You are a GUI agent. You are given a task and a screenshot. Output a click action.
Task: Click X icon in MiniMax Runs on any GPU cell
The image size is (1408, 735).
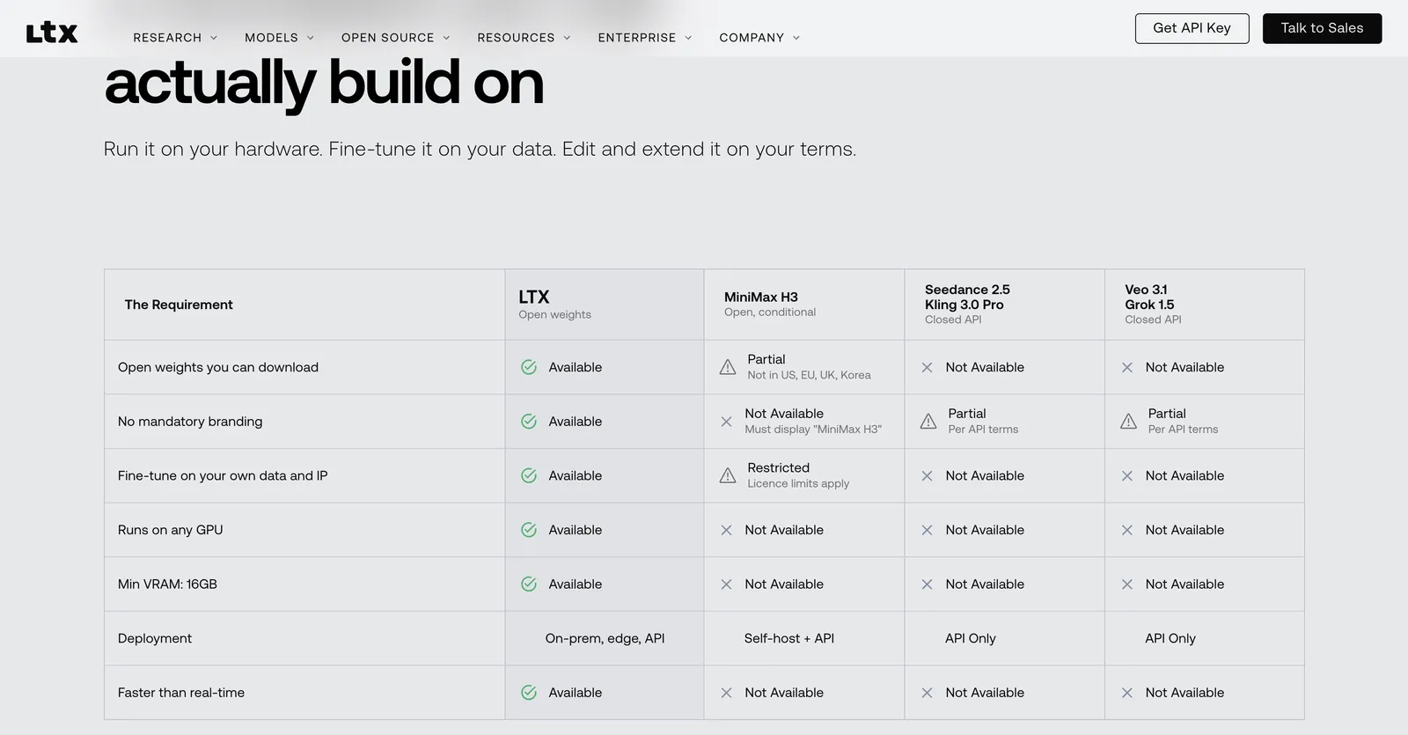726,530
